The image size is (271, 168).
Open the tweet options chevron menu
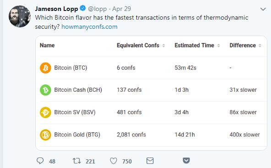coord(263,9)
